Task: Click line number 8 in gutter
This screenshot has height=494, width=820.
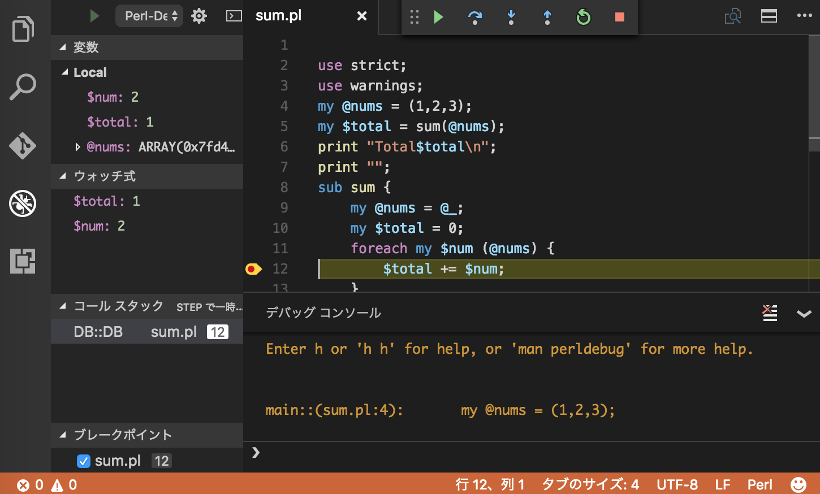Action: [x=284, y=188]
